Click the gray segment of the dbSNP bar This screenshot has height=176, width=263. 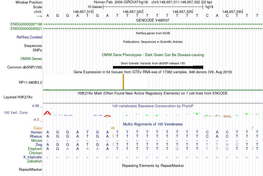[198, 67]
